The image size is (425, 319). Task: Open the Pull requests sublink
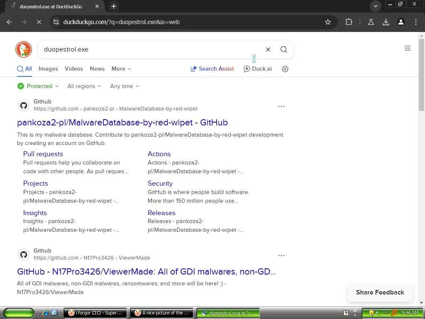43,154
